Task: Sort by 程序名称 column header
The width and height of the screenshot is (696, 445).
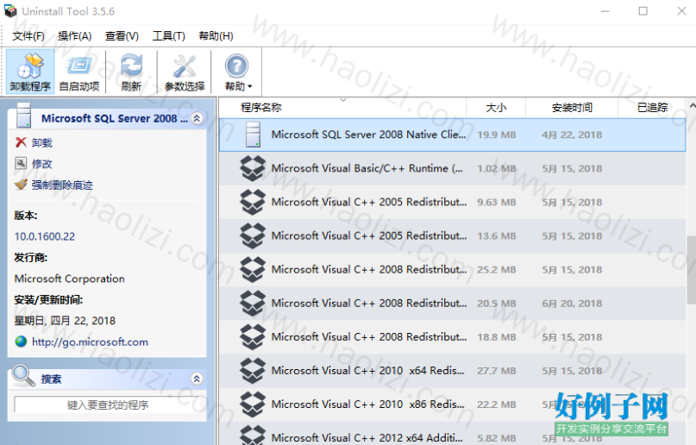Action: (261, 107)
